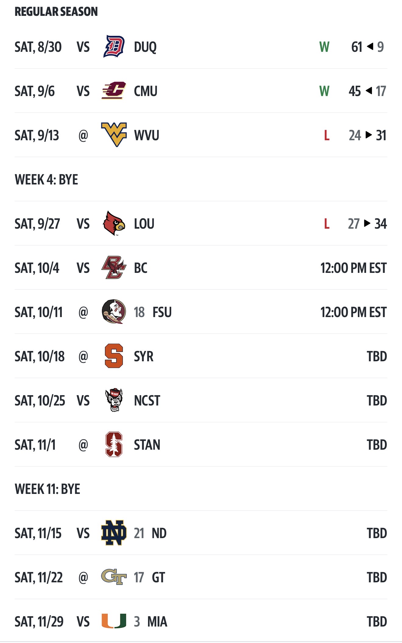402x643 pixels.
Task: Click the Duquesne team logo
Action: click(114, 47)
